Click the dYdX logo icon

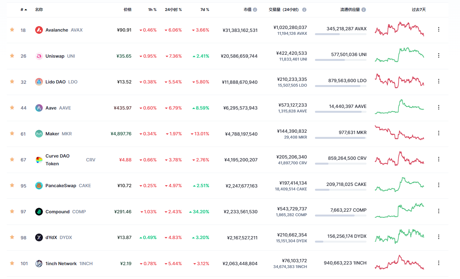tap(39, 237)
